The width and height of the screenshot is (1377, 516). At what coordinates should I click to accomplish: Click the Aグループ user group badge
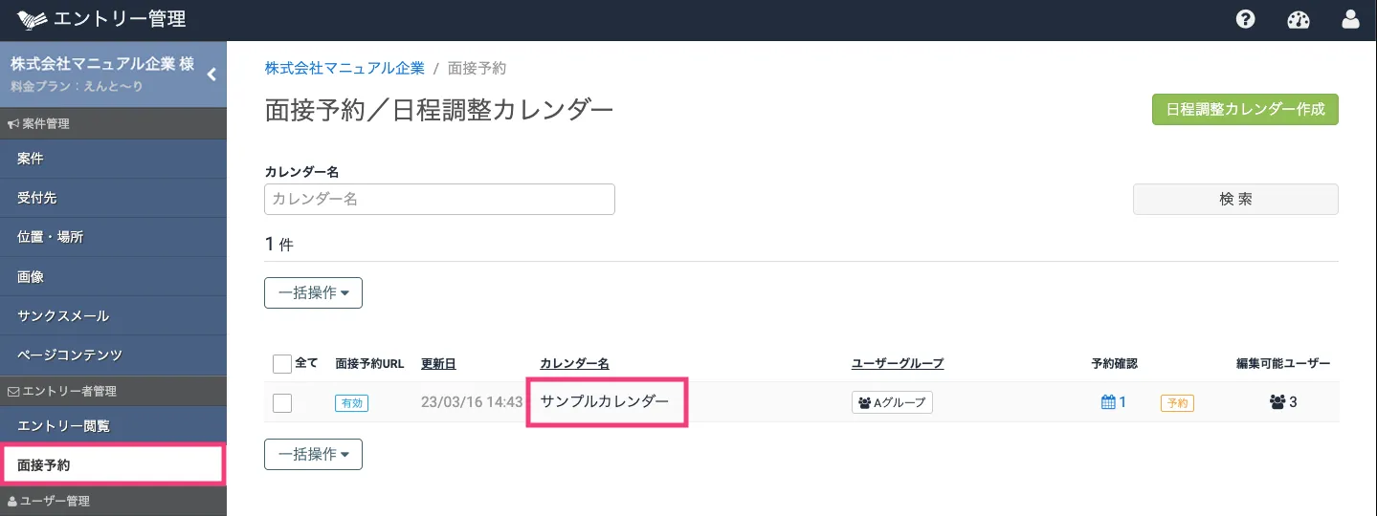coord(892,402)
